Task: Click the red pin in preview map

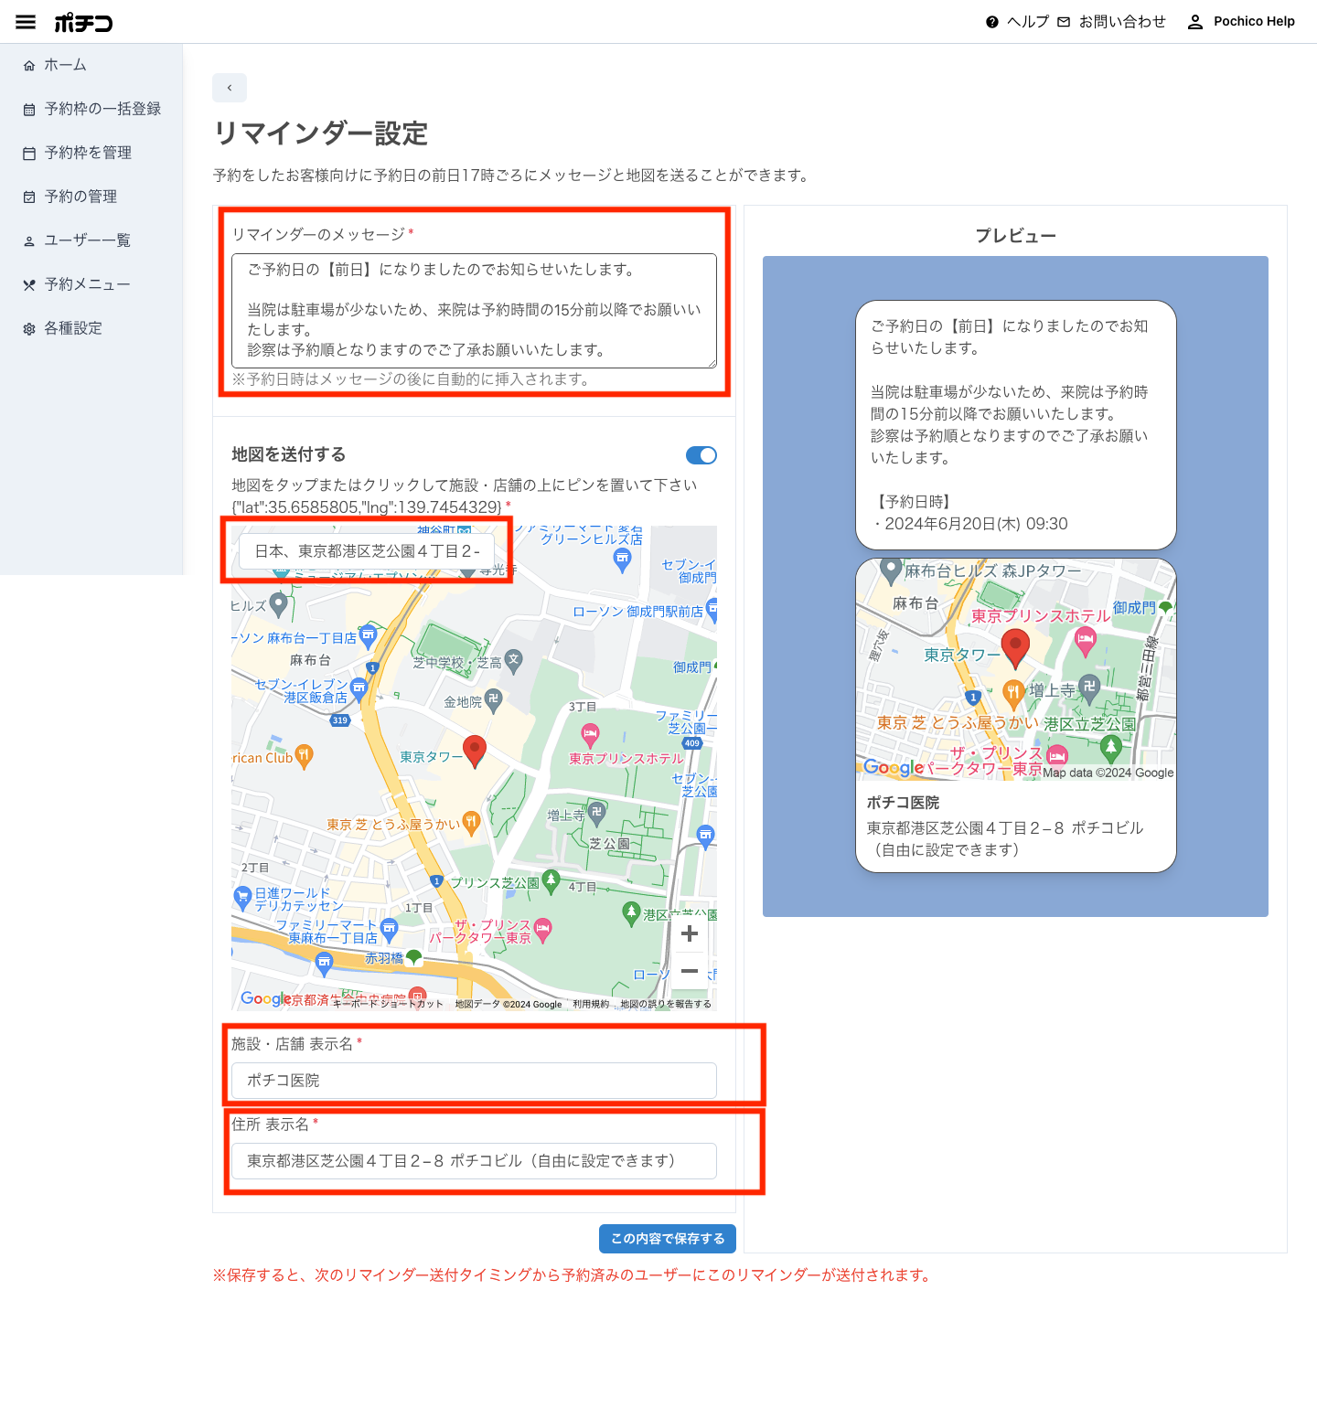Action: pyautogui.click(x=1015, y=649)
